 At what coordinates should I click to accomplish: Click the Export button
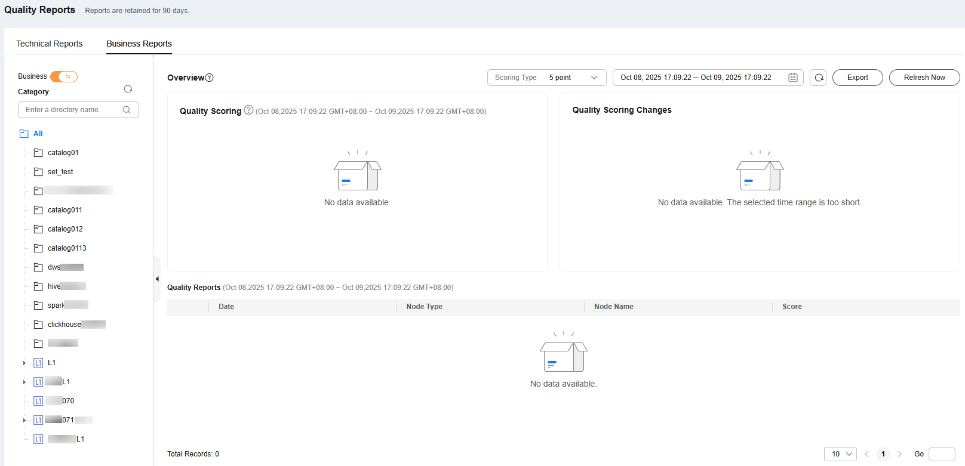[x=857, y=78]
